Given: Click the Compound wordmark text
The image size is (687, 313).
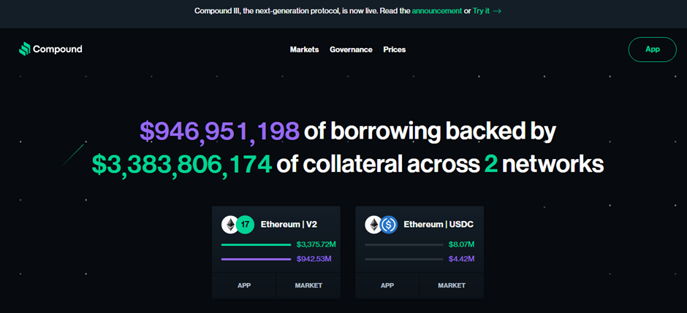Looking at the screenshot, I should pos(58,49).
